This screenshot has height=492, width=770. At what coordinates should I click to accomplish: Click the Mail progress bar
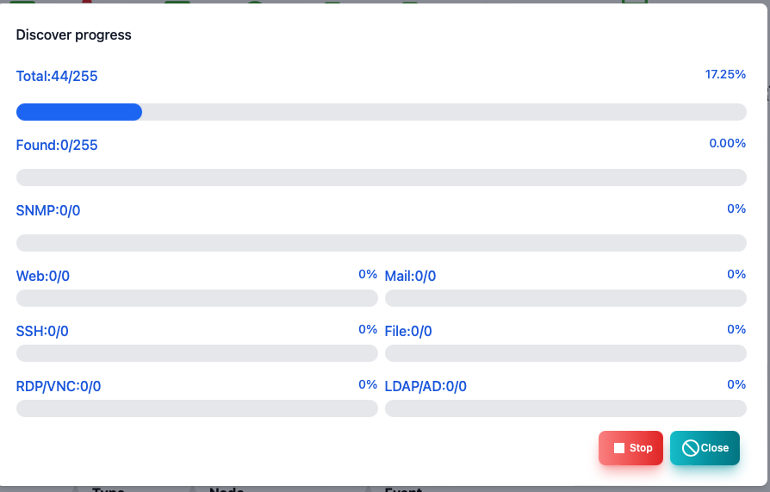tap(566, 298)
